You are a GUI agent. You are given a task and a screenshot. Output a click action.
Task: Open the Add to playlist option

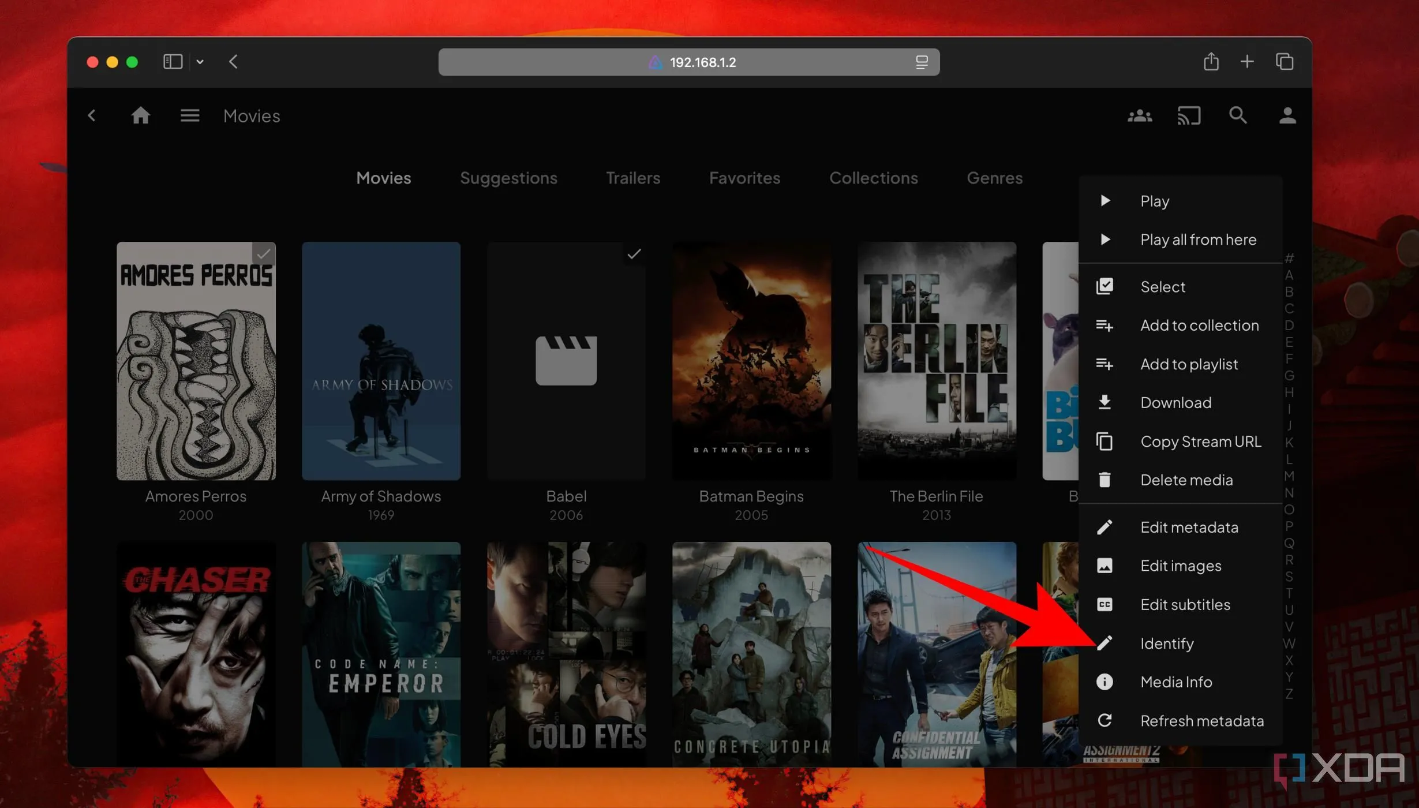coord(1188,364)
